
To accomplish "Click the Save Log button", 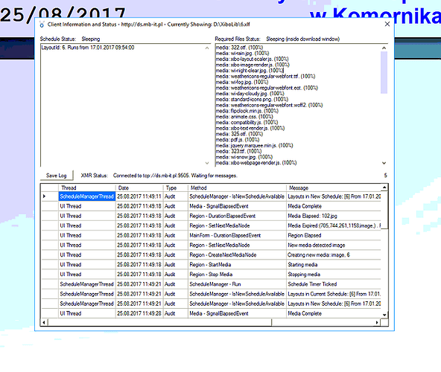I will 57,176.
